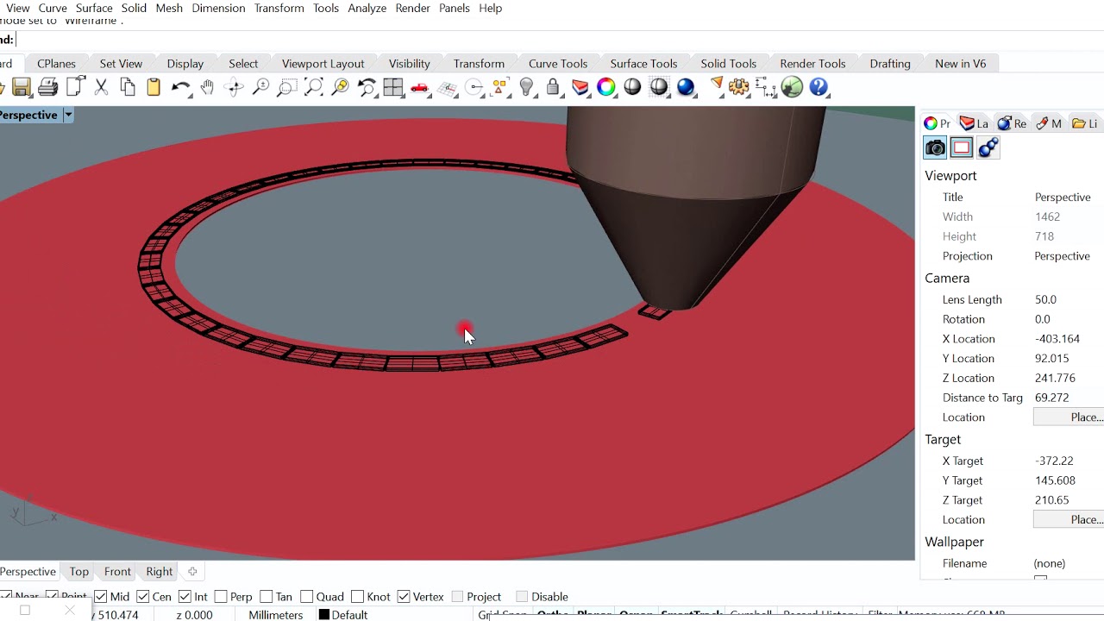Screen dimensions: 1104x621
Task: Switch to the Curve Tools toolbar tab
Action: [558, 64]
